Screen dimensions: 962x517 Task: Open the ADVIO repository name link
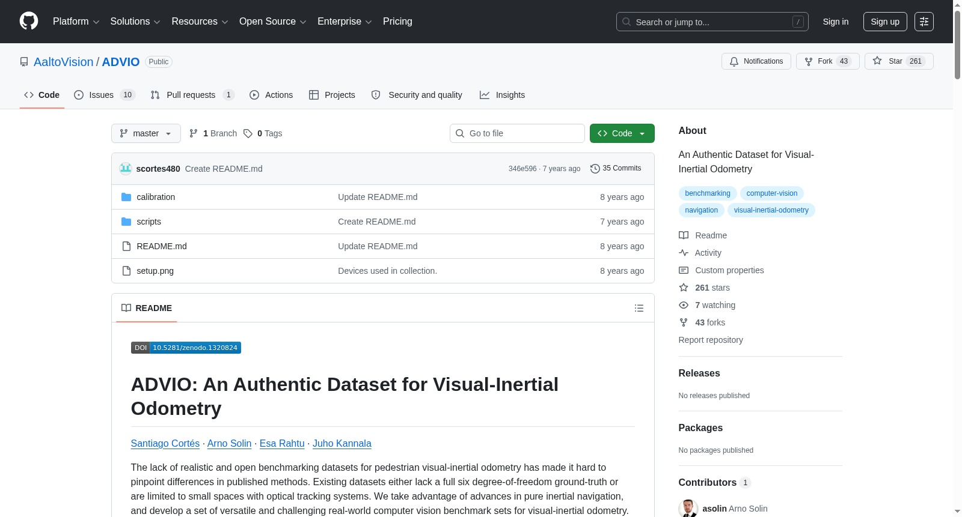121,62
